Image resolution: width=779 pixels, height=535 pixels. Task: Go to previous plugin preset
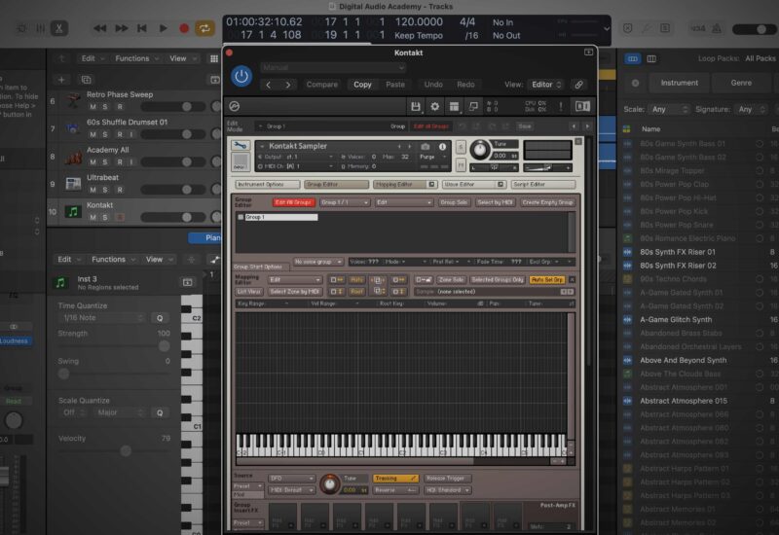pos(269,85)
